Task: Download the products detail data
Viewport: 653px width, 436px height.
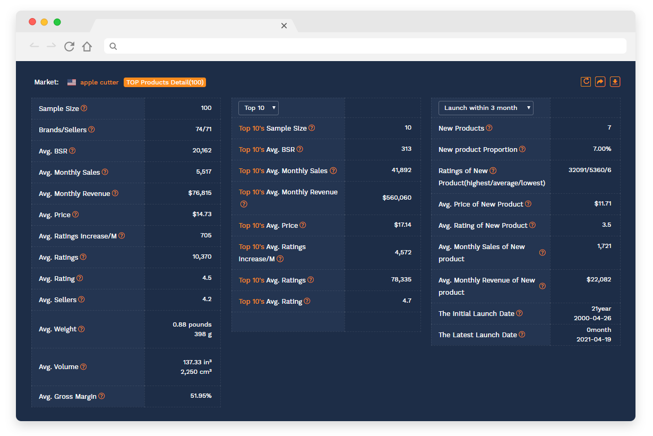Action: [615, 82]
